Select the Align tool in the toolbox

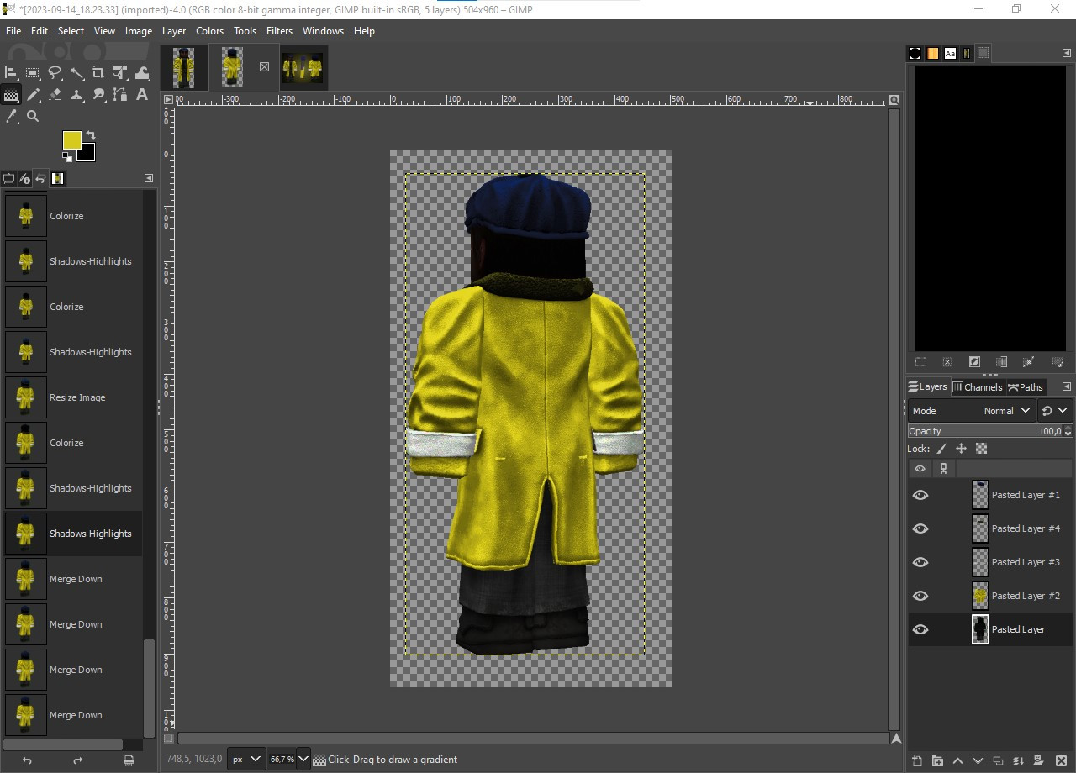[x=11, y=73]
